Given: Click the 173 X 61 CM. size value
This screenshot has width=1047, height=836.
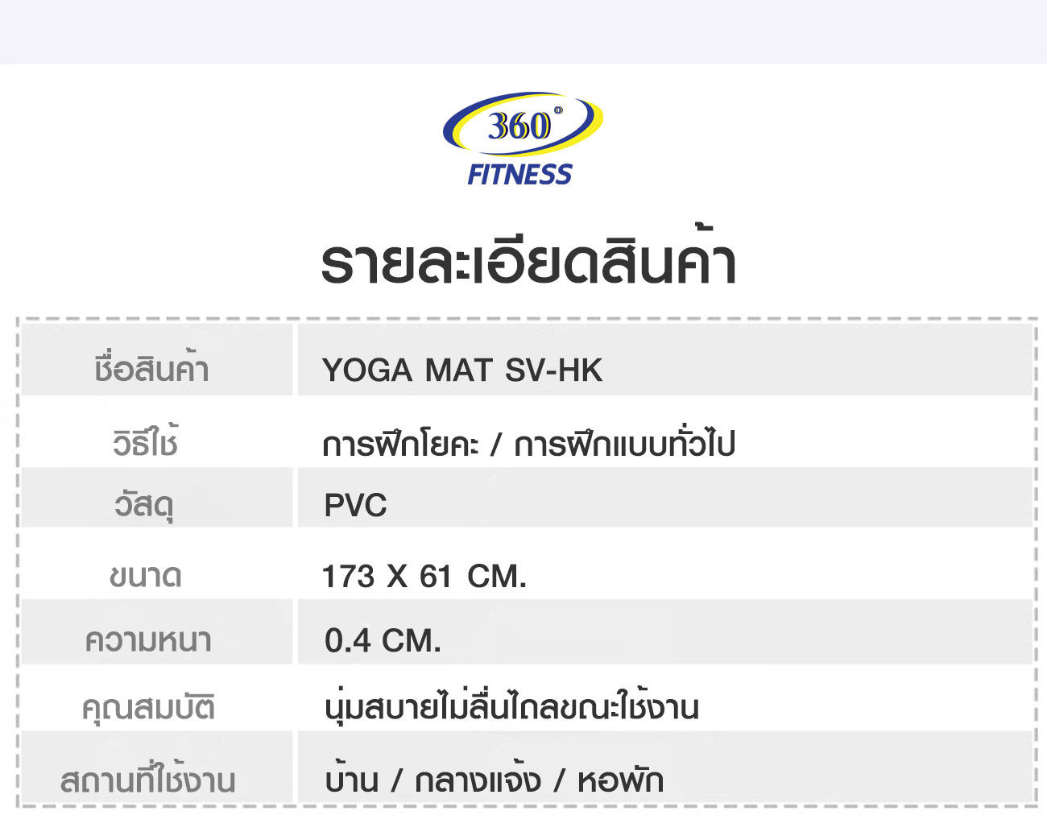Looking at the screenshot, I should (x=424, y=577).
